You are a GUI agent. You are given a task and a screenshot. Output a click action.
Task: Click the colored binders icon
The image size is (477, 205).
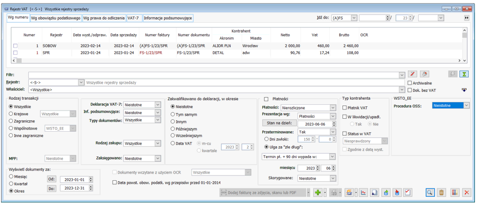(x=455, y=192)
